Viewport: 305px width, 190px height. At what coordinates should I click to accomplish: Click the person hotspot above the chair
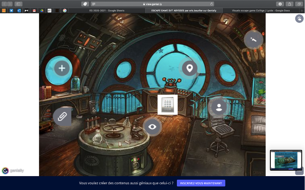click(x=219, y=107)
